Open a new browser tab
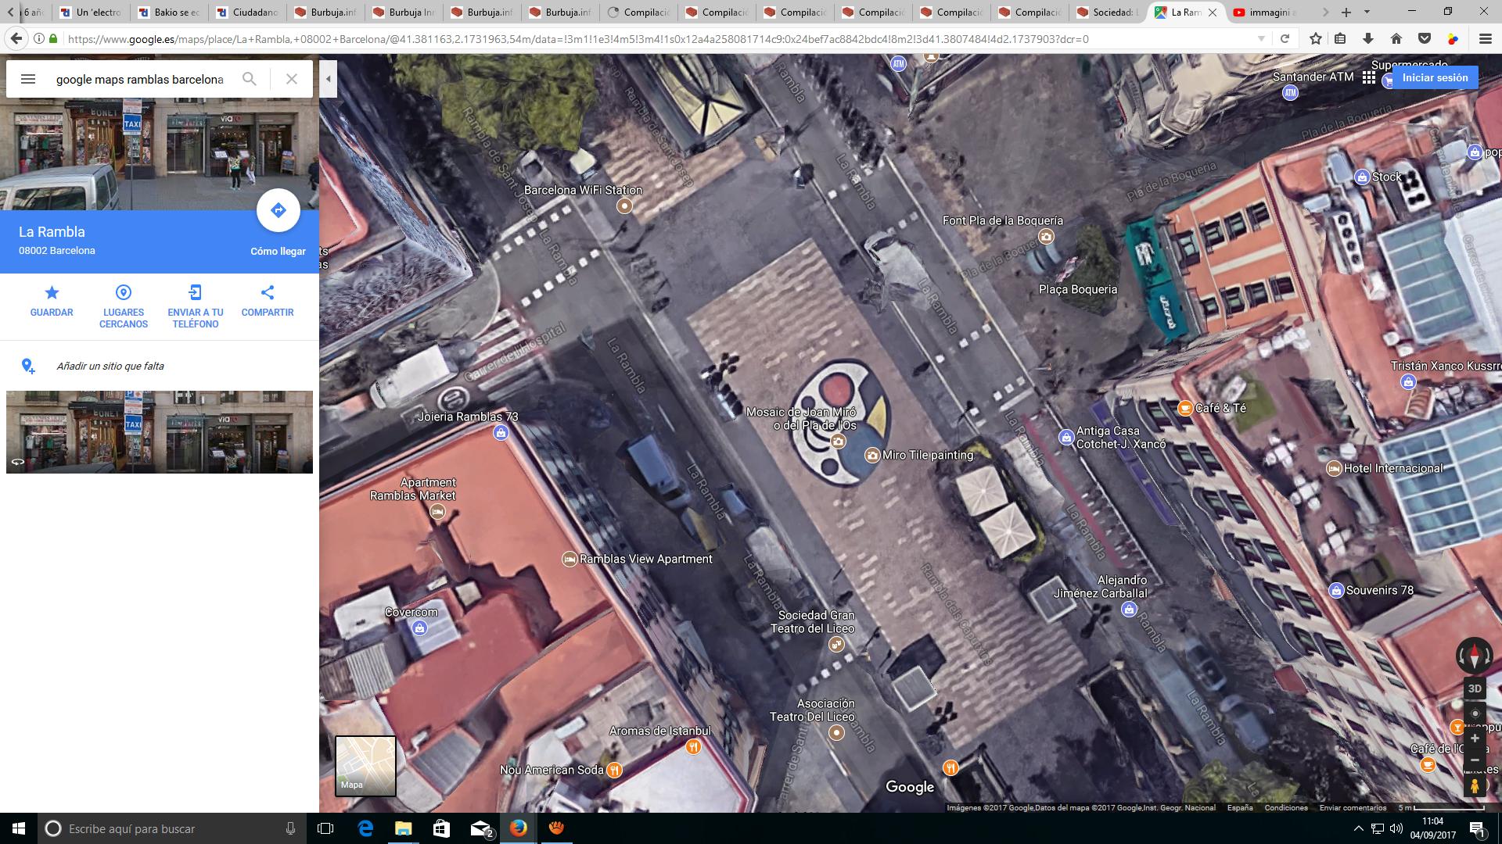 [1346, 13]
